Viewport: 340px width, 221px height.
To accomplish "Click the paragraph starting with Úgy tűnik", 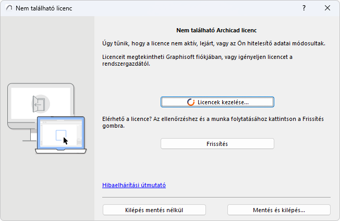I will (x=213, y=43).
